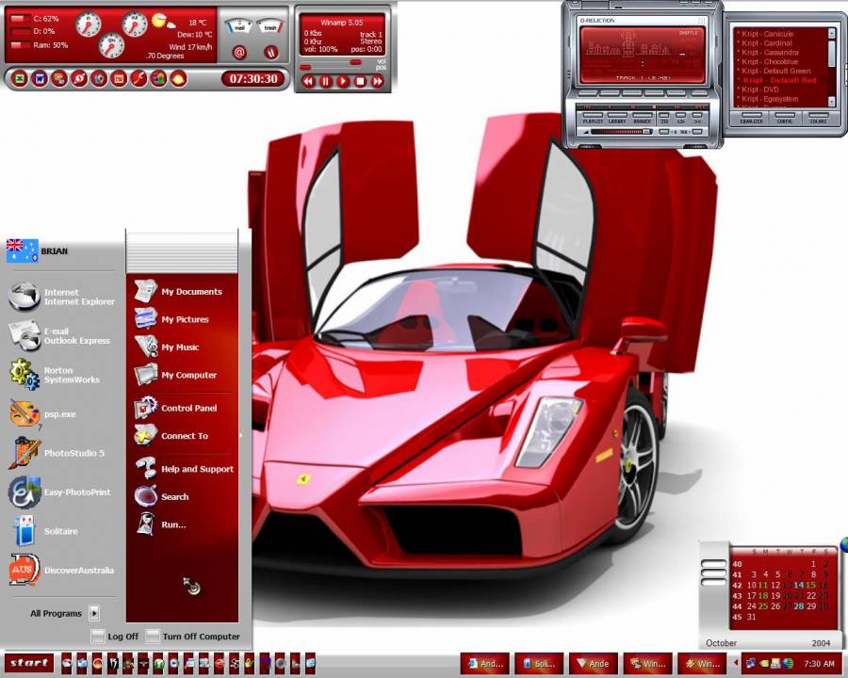The height and width of the screenshot is (678, 848).
Task: Expand the Connect To submenu
Action: point(240,436)
